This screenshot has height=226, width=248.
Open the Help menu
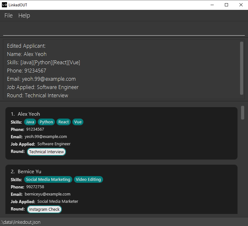pyautogui.click(x=24, y=16)
